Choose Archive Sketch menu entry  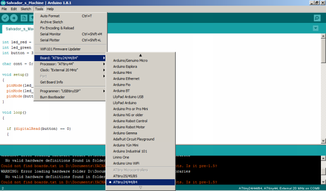point(70,22)
